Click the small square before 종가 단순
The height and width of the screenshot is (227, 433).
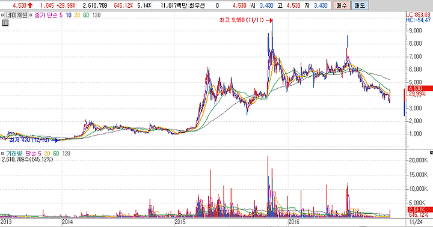click(31, 15)
